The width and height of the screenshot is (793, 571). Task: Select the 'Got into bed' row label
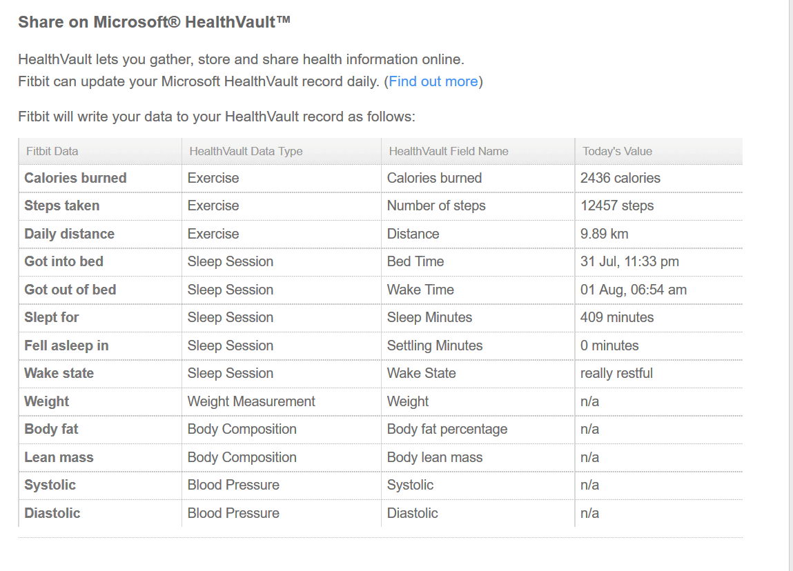(x=63, y=261)
